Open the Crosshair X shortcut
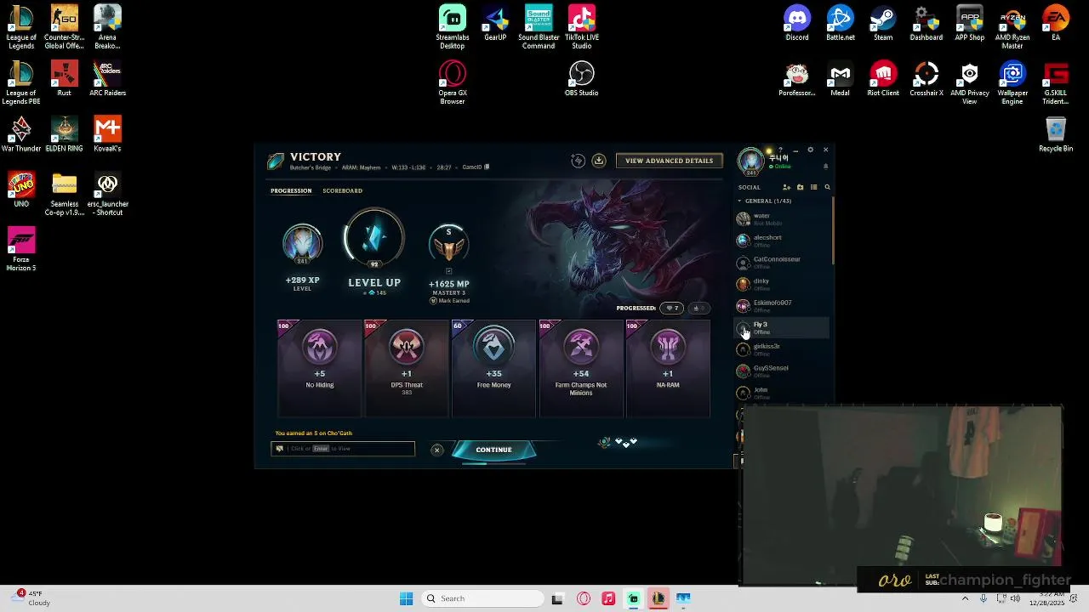The image size is (1089, 612). coord(927,79)
